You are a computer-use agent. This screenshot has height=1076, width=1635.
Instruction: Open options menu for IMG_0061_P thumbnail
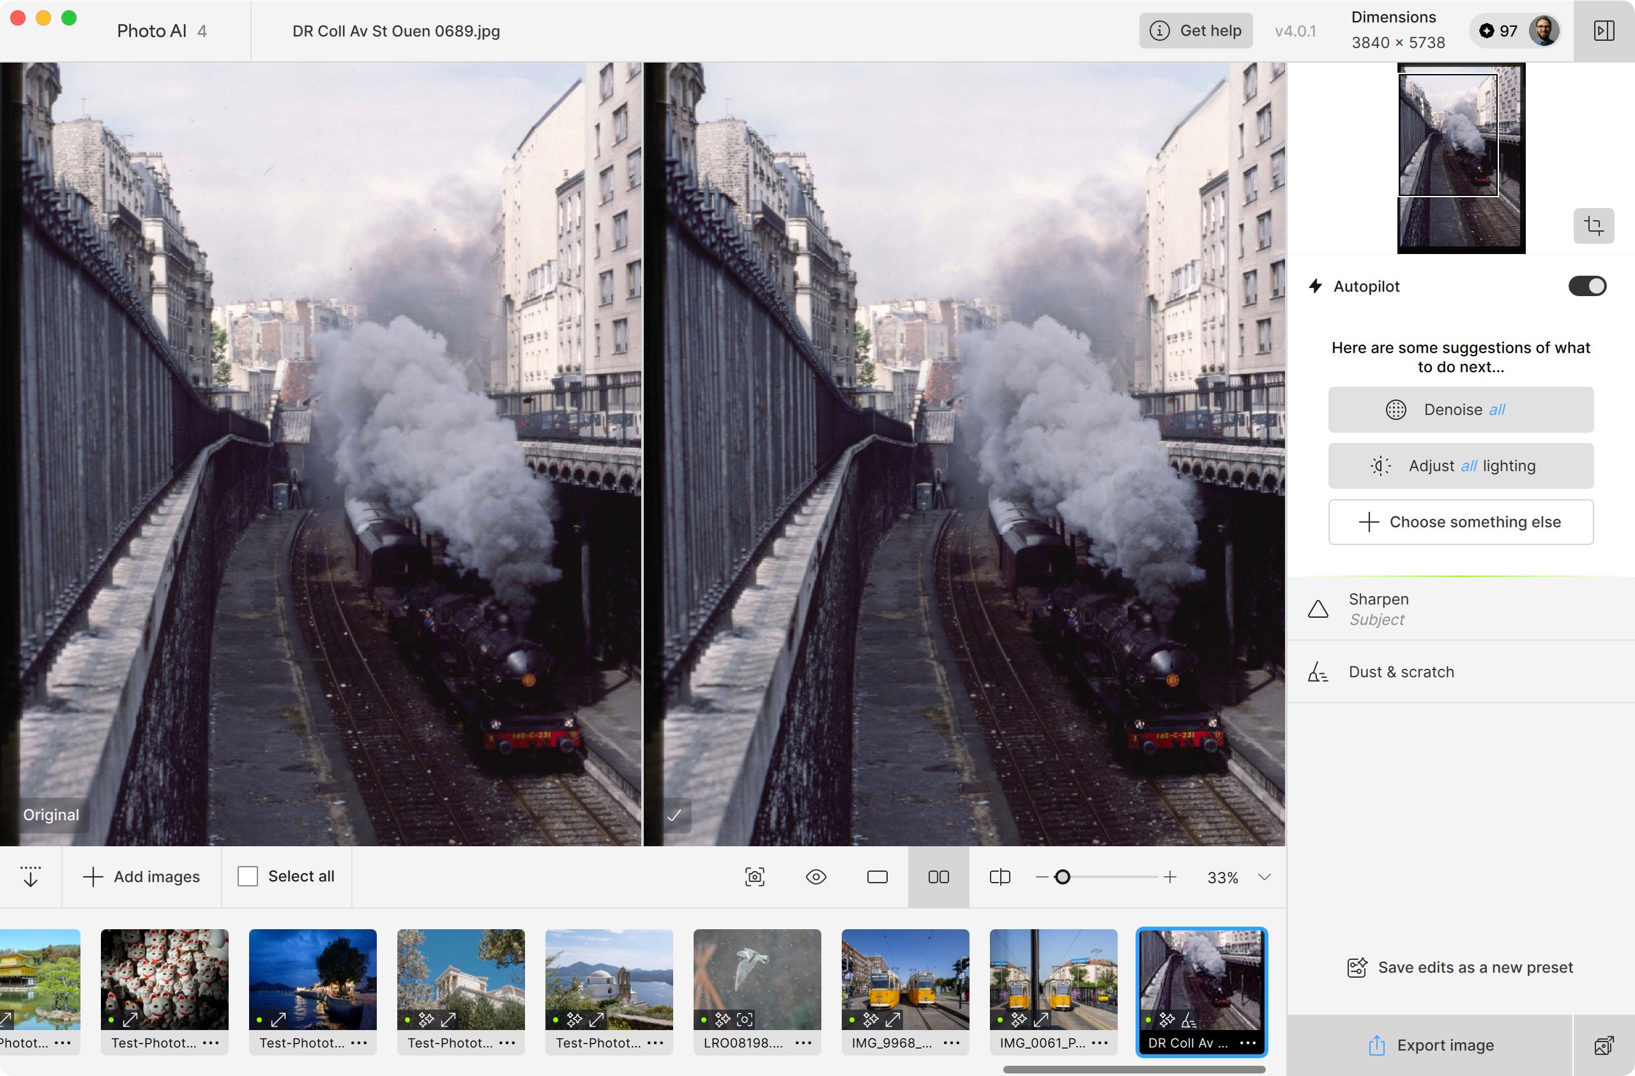click(x=1100, y=1042)
